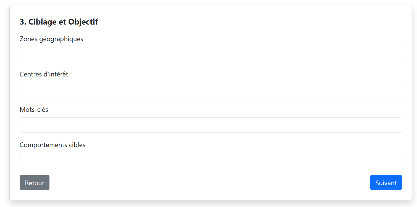Select the Mots-clés input box
417x207 pixels.
pos(211,125)
